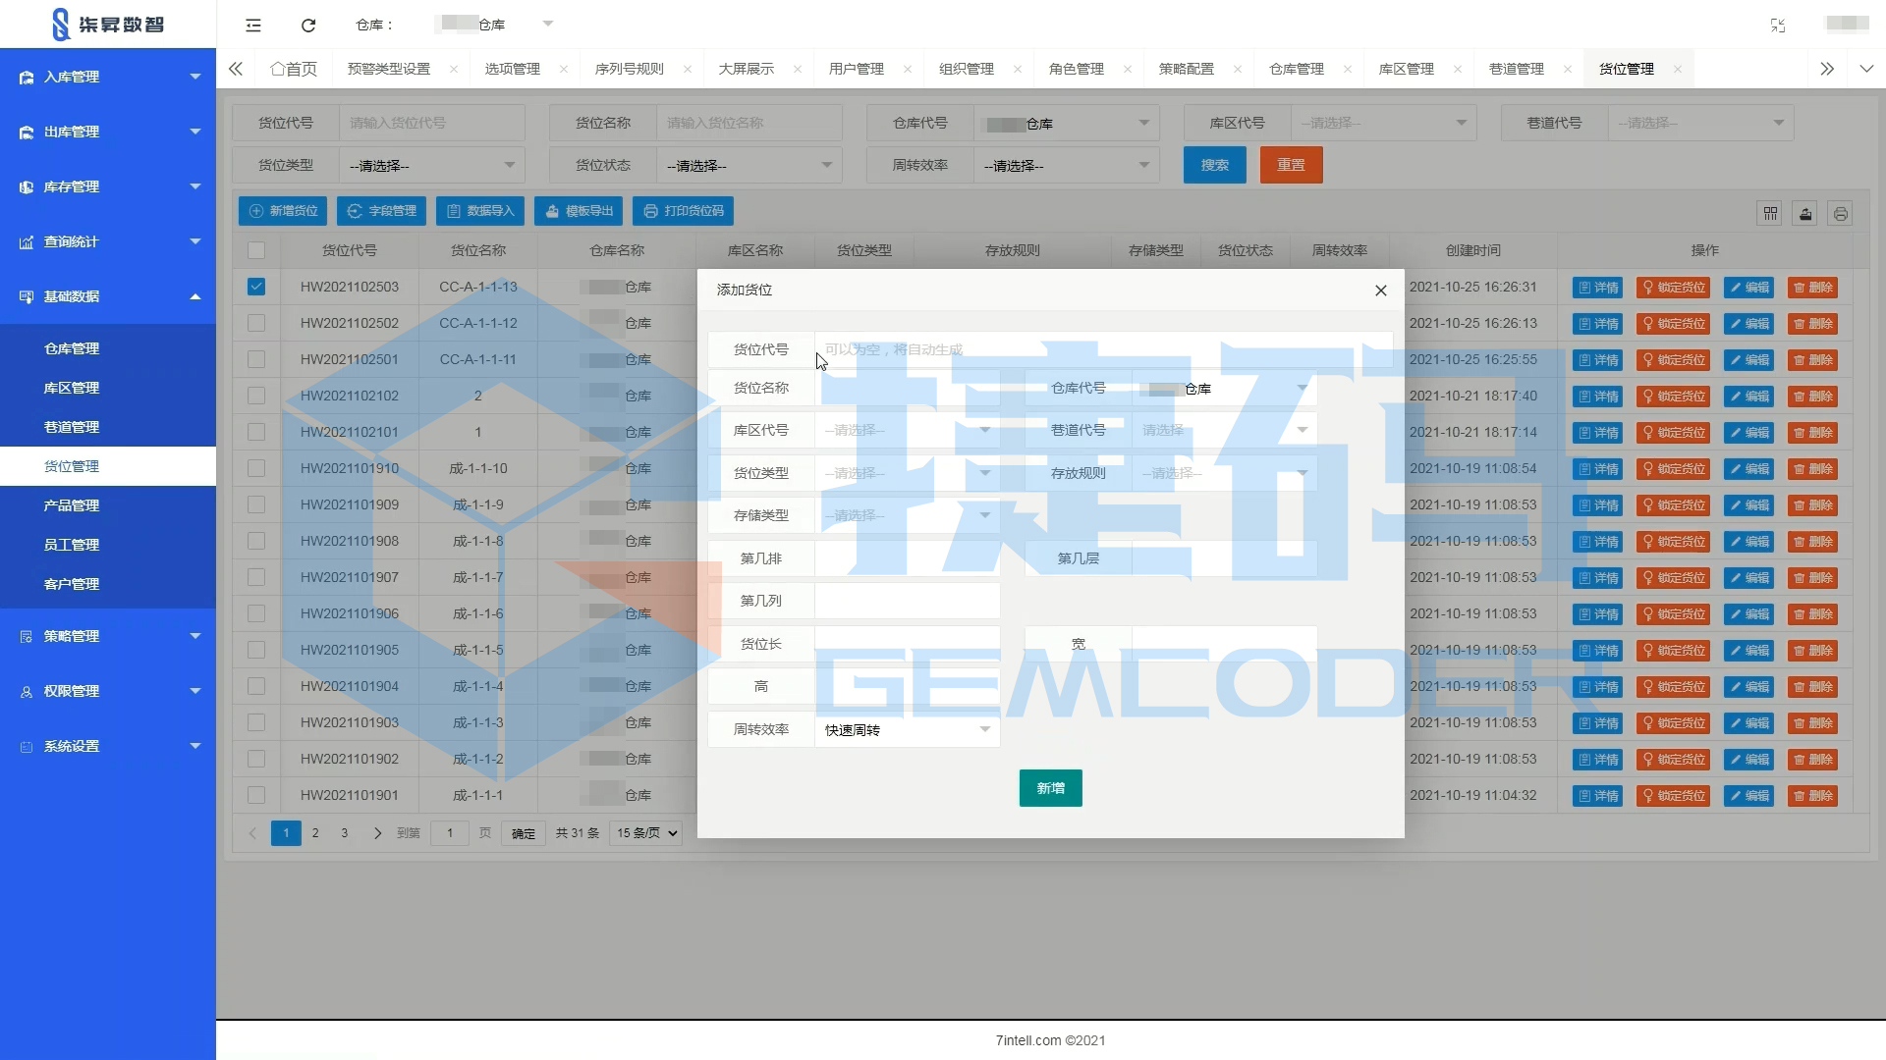Click the refresh/reload icon in top toolbar

coord(308,25)
